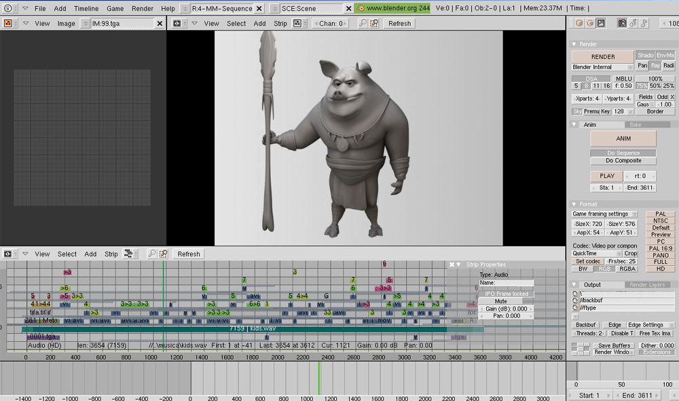Open the QuickTime format dropdown
679x401 pixels.
[x=597, y=254]
